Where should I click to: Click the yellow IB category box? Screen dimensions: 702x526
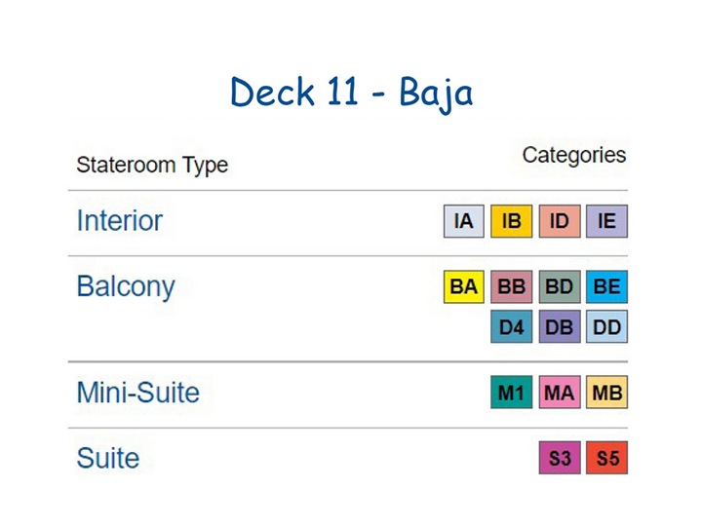click(511, 221)
